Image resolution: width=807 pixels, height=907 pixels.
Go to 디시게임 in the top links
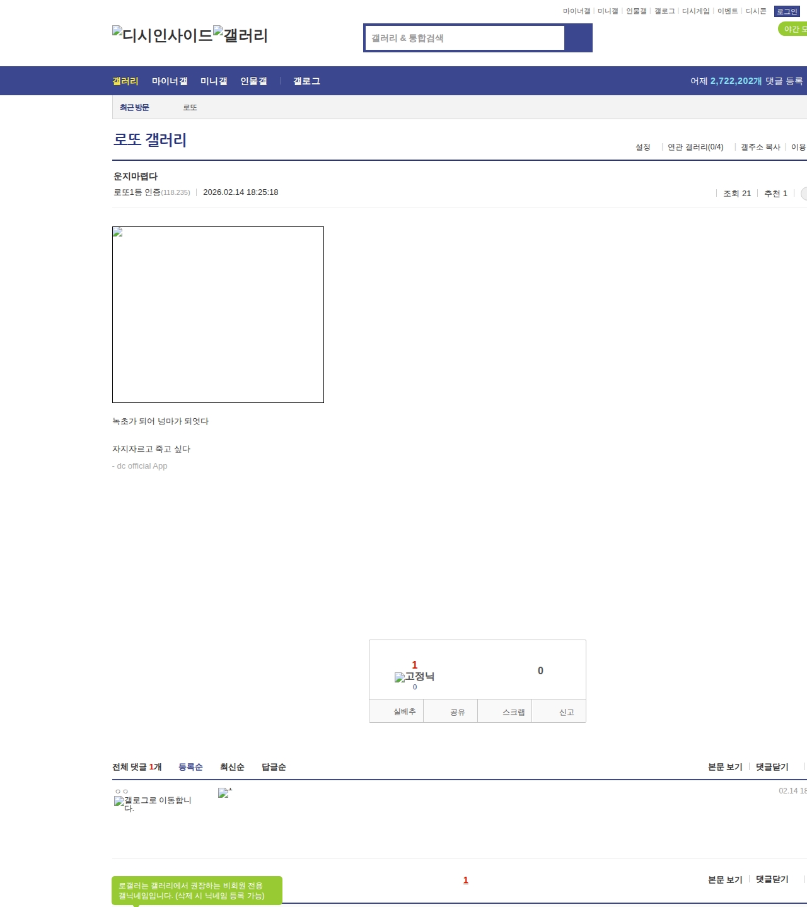696,11
